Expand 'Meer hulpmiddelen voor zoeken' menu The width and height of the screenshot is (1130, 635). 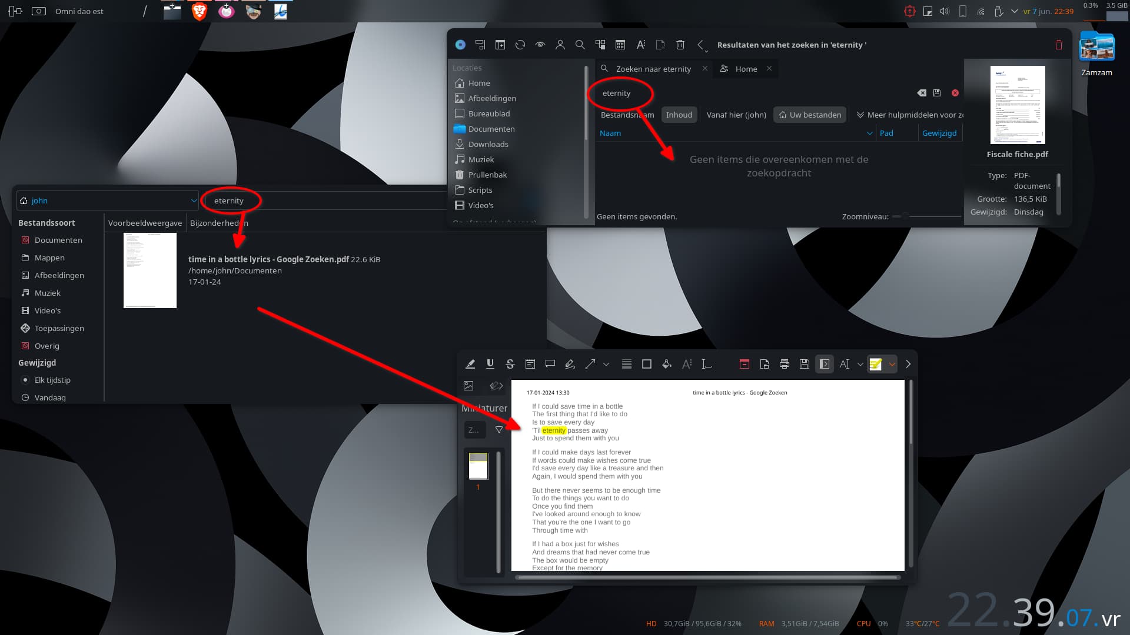909,115
